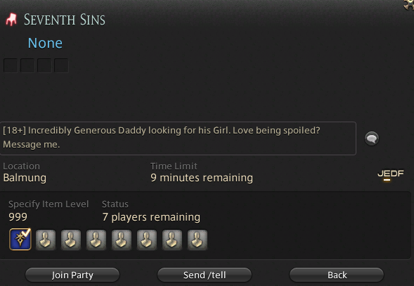The height and width of the screenshot is (286, 414).
Task: Click the 9 minutes remaining time limit
Action: (x=202, y=178)
